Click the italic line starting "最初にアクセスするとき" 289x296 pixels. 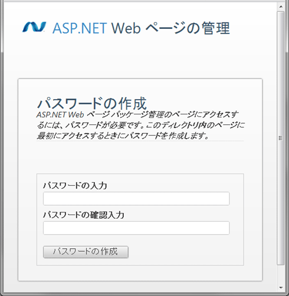point(123,136)
